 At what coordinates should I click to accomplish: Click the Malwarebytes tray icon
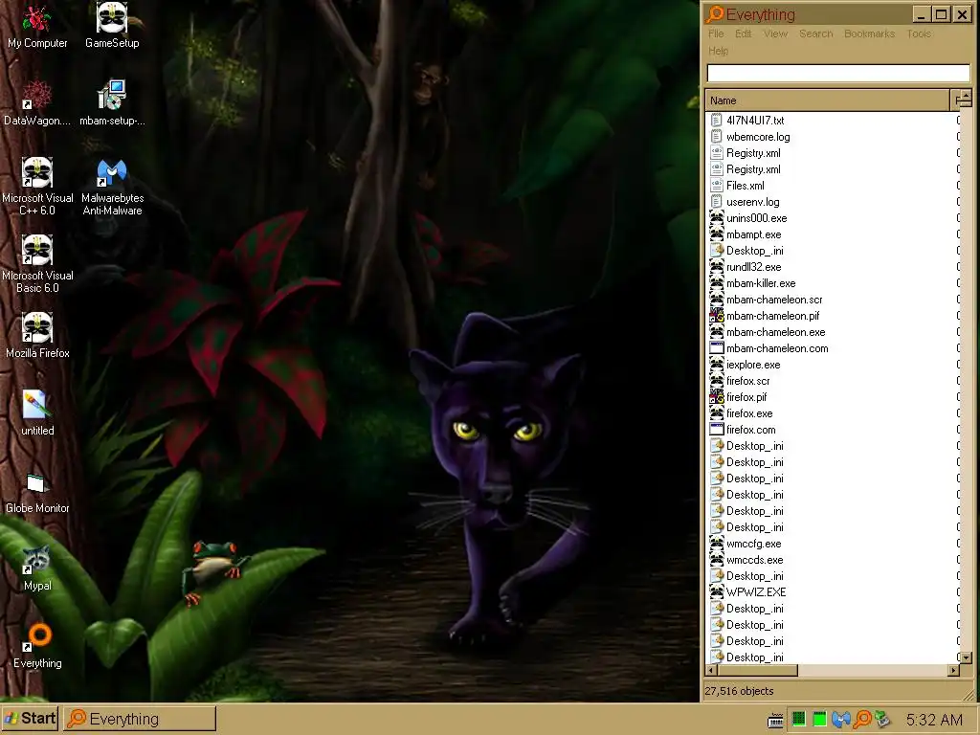point(840,720)
